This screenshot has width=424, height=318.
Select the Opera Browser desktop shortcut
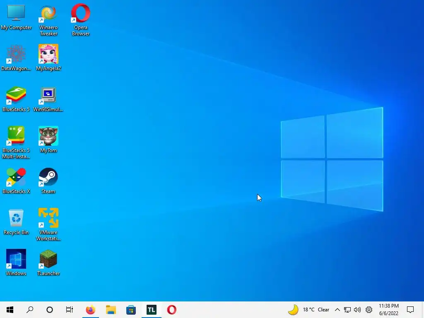tap(81, 20)
